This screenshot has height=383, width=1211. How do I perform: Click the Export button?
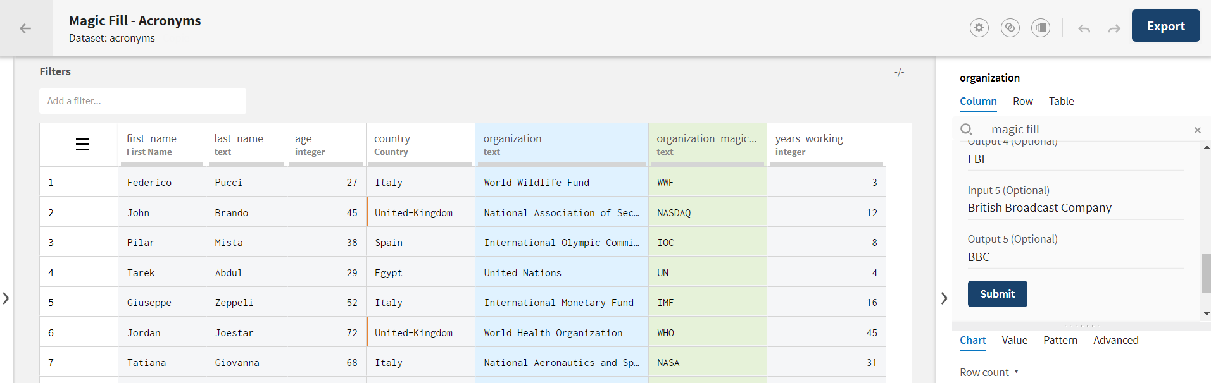coord(1165,26)
